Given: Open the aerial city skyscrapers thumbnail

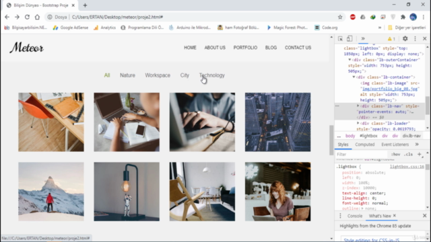Looking at the screenshot, I should coord(277,122).
